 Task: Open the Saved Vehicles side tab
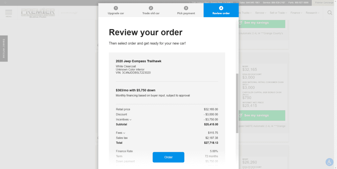pyautogui.click(x=4, y=49)
